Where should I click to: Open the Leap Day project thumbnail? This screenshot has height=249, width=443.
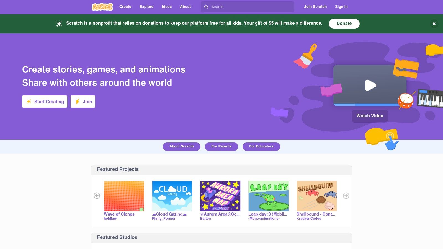269,196
